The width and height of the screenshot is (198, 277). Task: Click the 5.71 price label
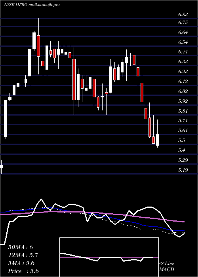coord(183,121)
